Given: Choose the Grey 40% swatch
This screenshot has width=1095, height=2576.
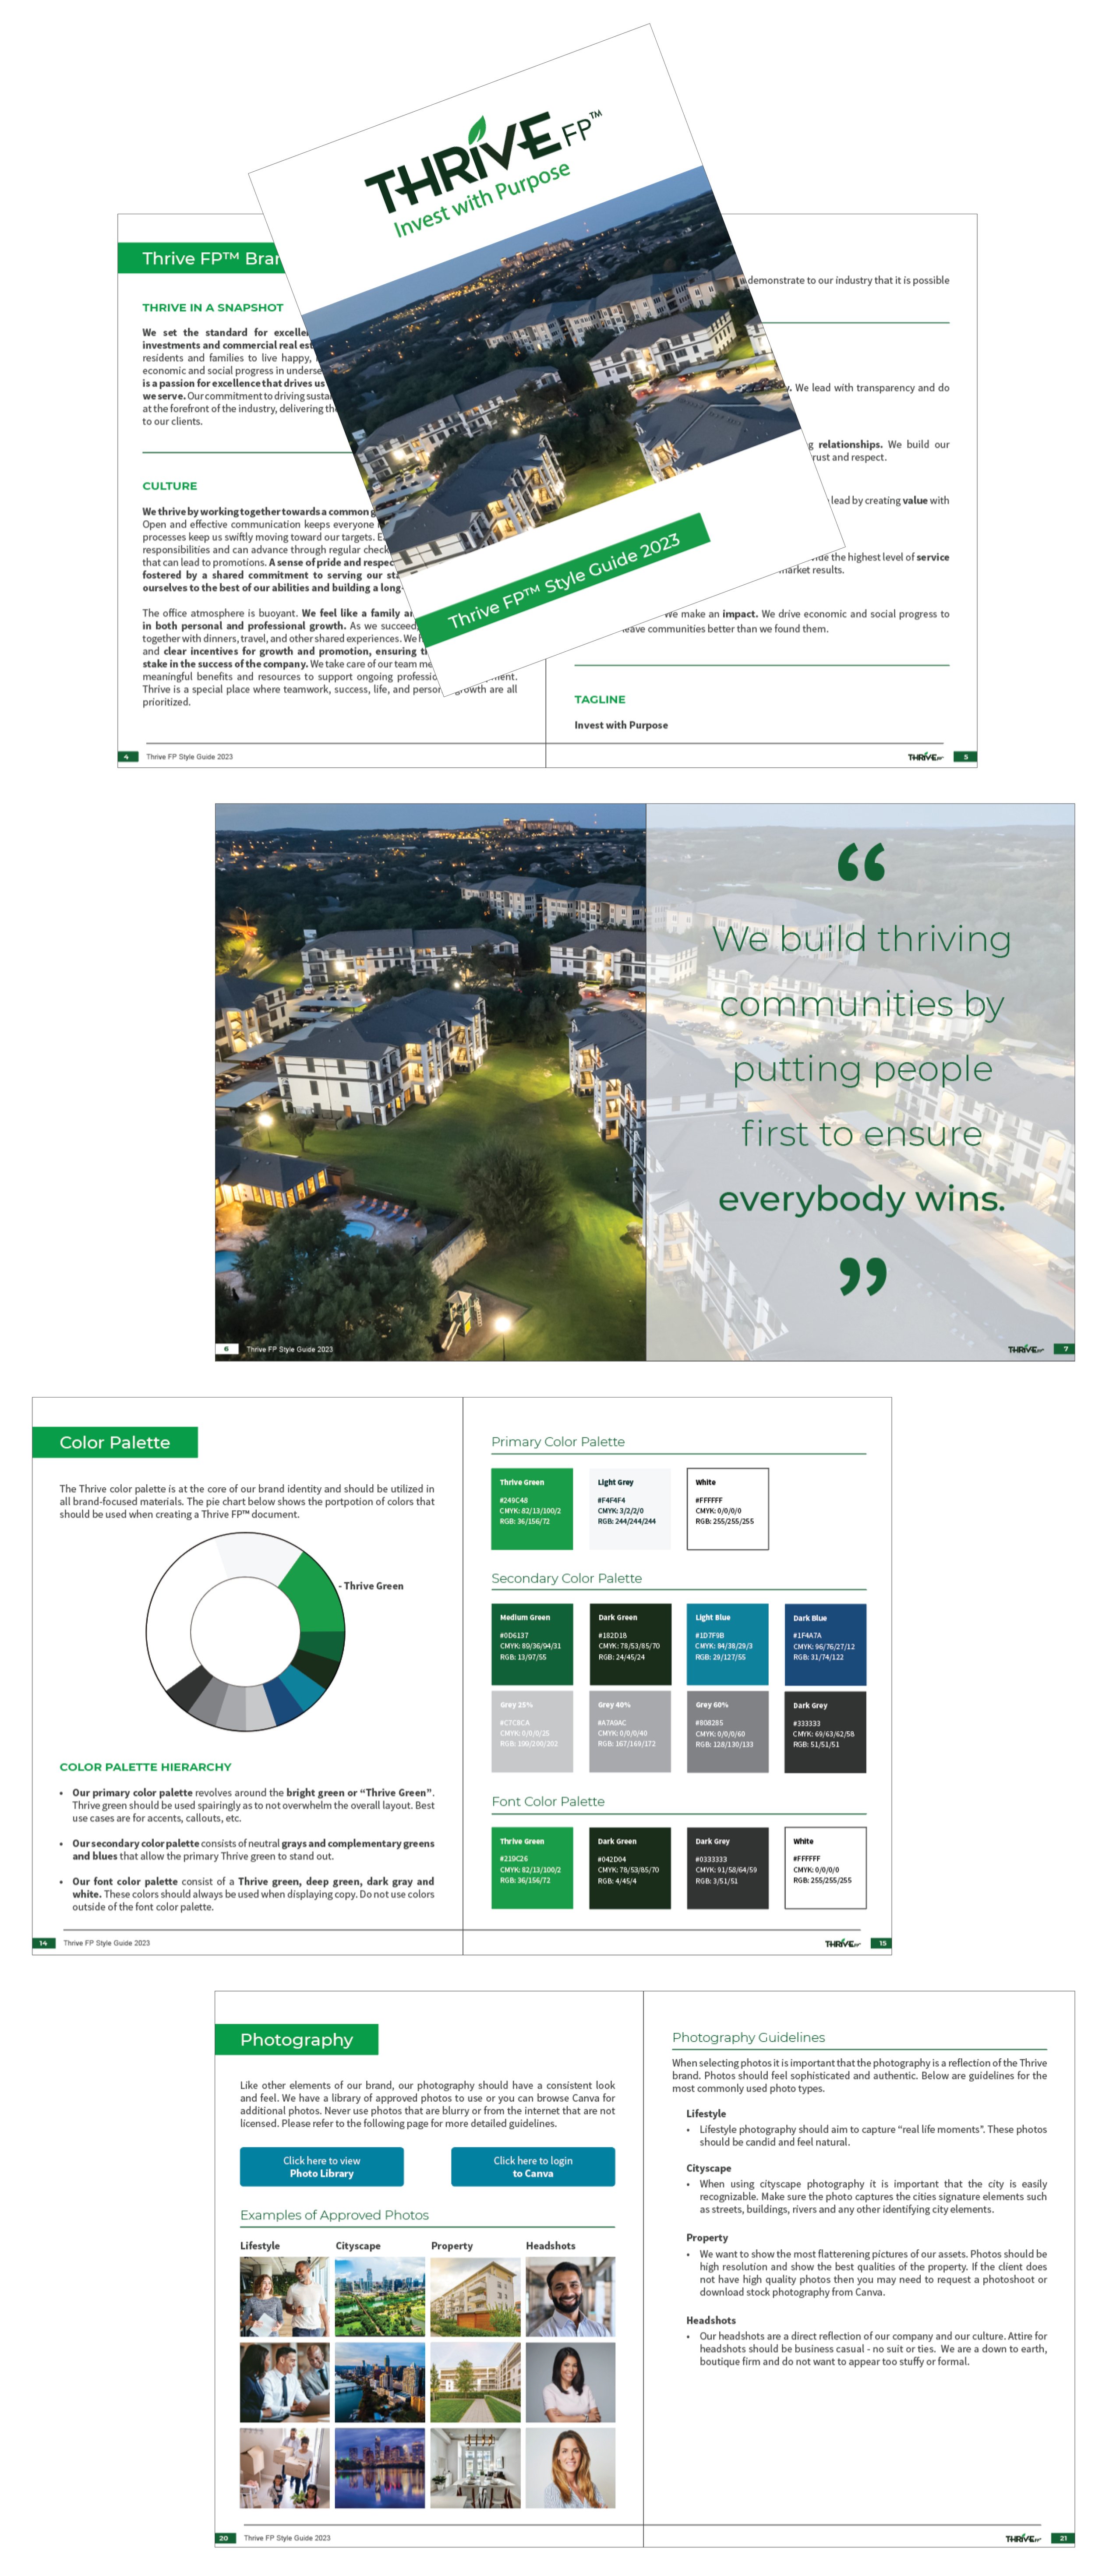Looking at the screenshot, I should 629,1731.
